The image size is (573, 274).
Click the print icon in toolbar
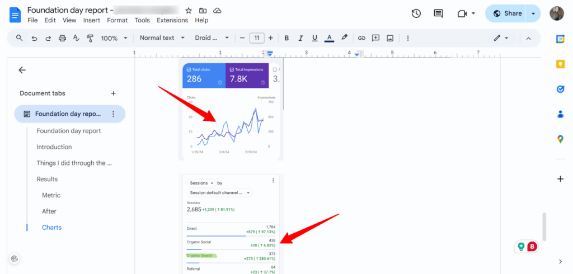point(62,38)
